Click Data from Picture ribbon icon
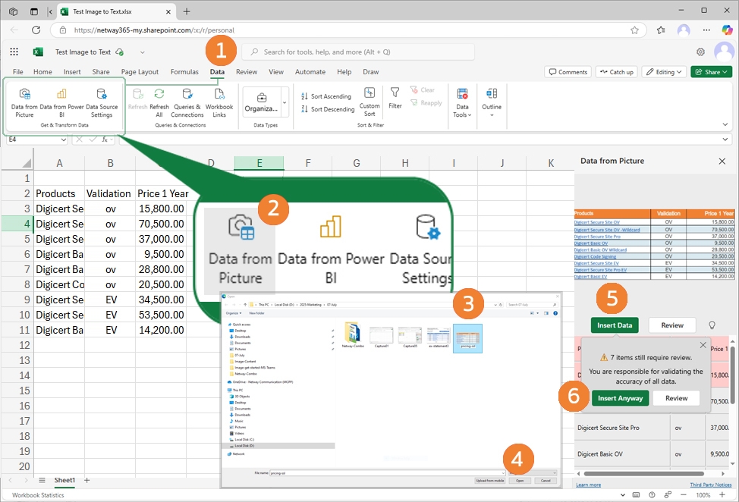Image resolution: width=739 pixels, height=502 pixels. pos(24,102)
